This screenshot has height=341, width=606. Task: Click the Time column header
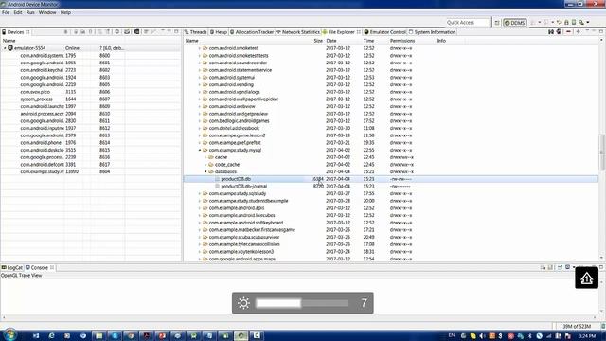click(368, 41)
